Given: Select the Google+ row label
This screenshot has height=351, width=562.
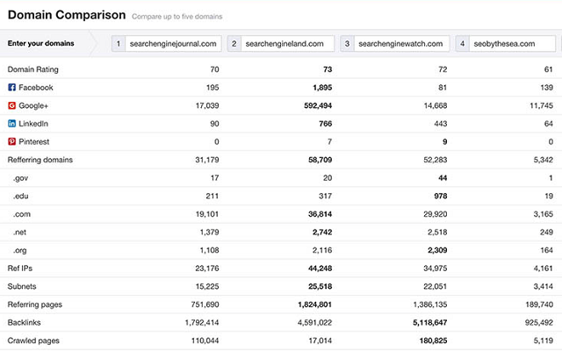Looking at the screenshot, I should 33,105.
